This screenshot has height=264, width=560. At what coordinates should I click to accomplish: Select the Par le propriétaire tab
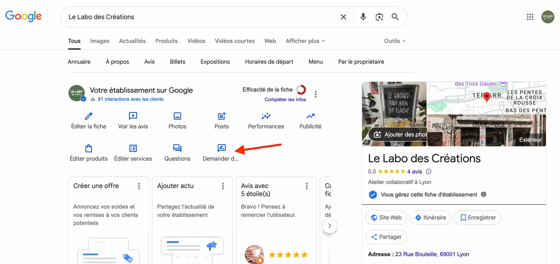coord(361,62)
